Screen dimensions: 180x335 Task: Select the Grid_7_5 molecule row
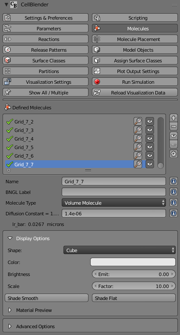[x=69, y=147]
